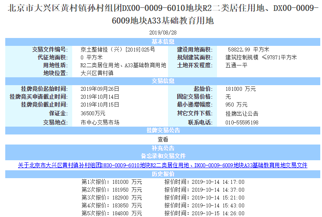Click the 挂牌竞买申请截止时间 label

pyautogui.click(x=39, y=97)
